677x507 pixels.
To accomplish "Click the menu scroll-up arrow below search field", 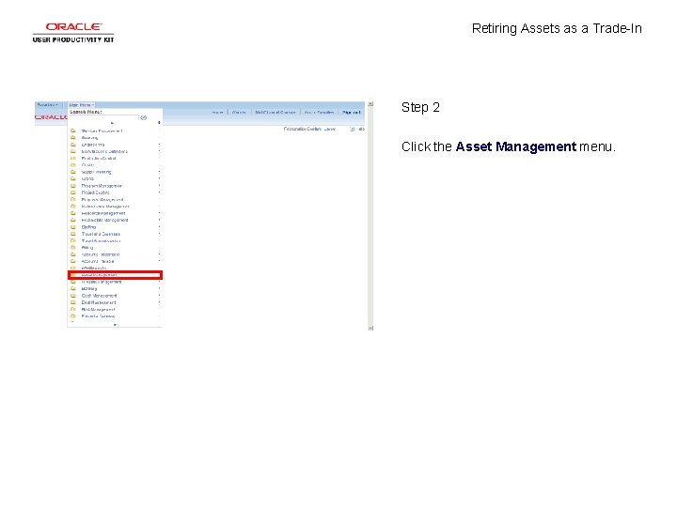I will tap(112, 123).
